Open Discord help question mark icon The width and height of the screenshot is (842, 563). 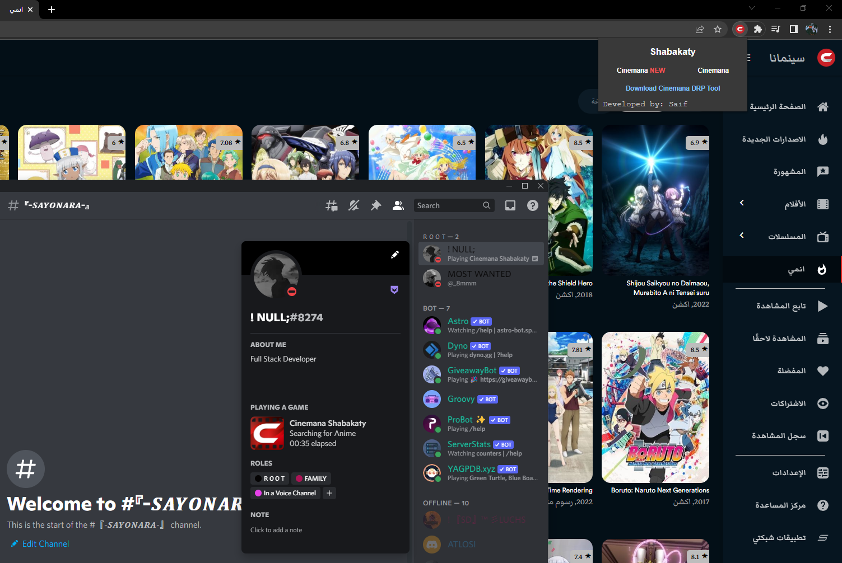pos(533,206)
